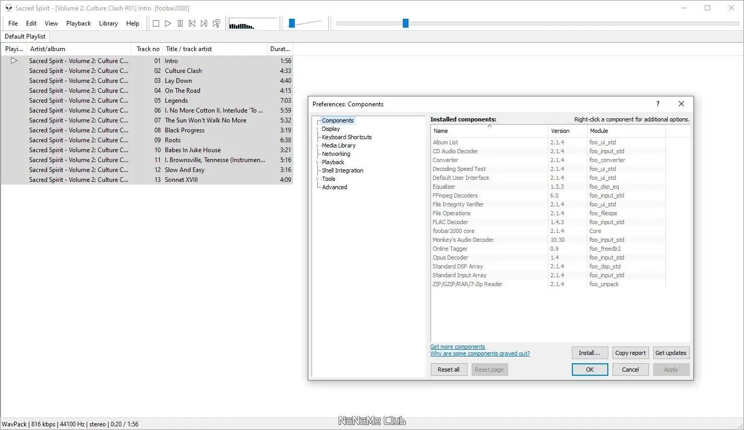Select Components in preferences tree
The height and width of the screenshot is (430, 744).
click(x=338, y=120)
